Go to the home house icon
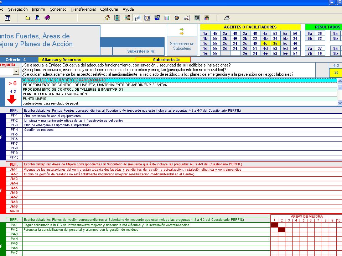Image resolution: width=342 pixels, height=256 pixels. [107, 18]
